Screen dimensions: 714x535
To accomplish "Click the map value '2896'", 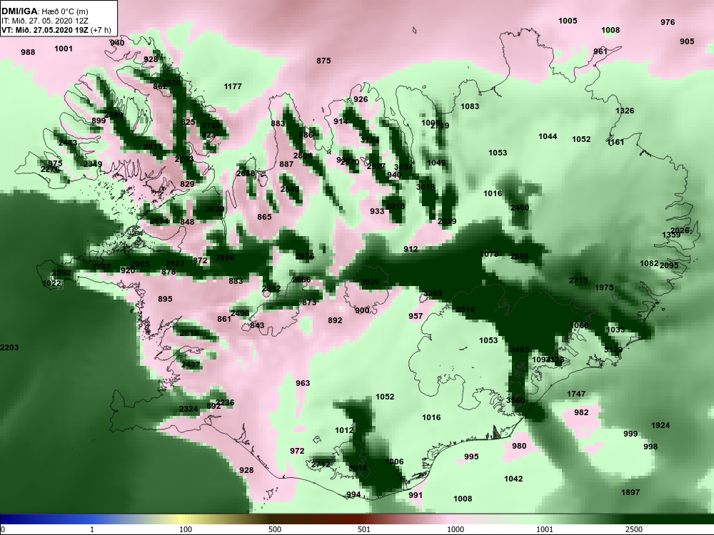I will click(x=224, y=258).
